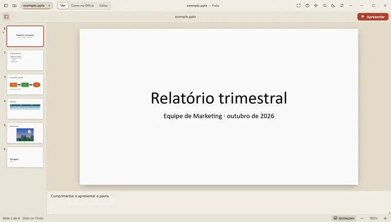391x222 pixels.
Task: Select slide 4 thumbnail with table
Action: [x=25, y=109]
